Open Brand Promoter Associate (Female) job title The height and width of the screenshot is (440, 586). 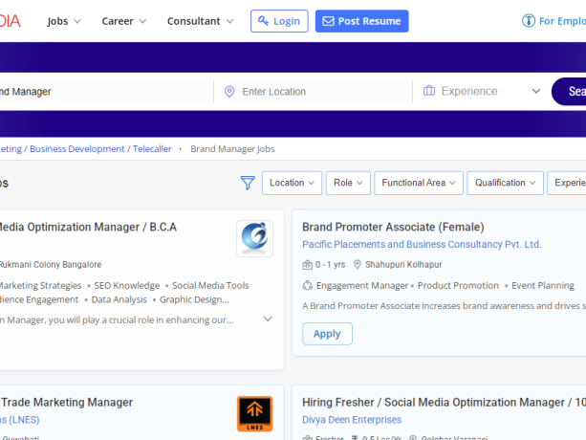[393, 227]
